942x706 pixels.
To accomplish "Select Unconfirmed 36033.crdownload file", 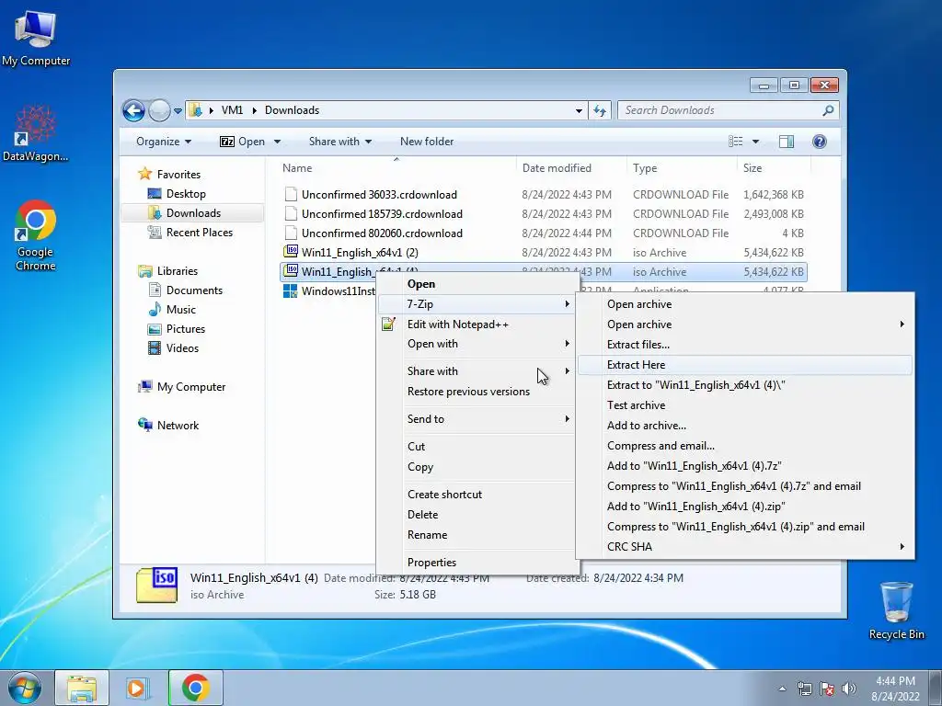I will pyautogui.click(x=544, y=195).
